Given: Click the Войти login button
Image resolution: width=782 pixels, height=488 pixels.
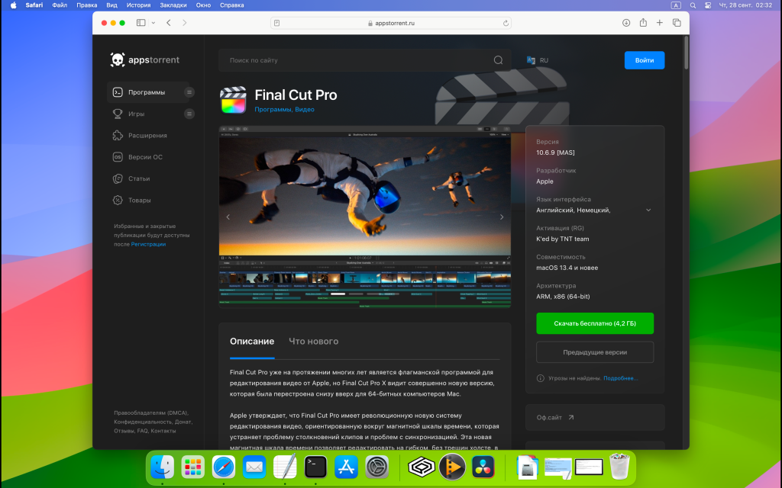Looking at the screenshot, I should point(645,60).
